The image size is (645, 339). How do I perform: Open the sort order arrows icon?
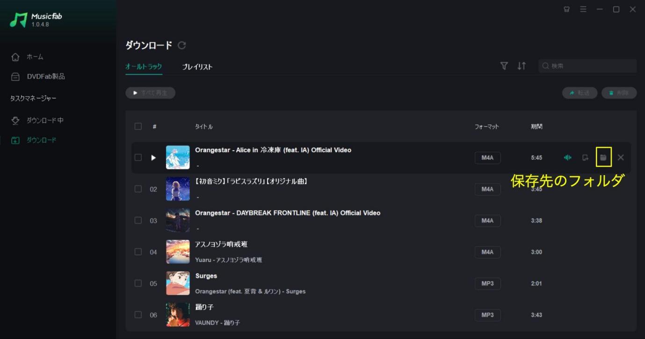(522, 66)
